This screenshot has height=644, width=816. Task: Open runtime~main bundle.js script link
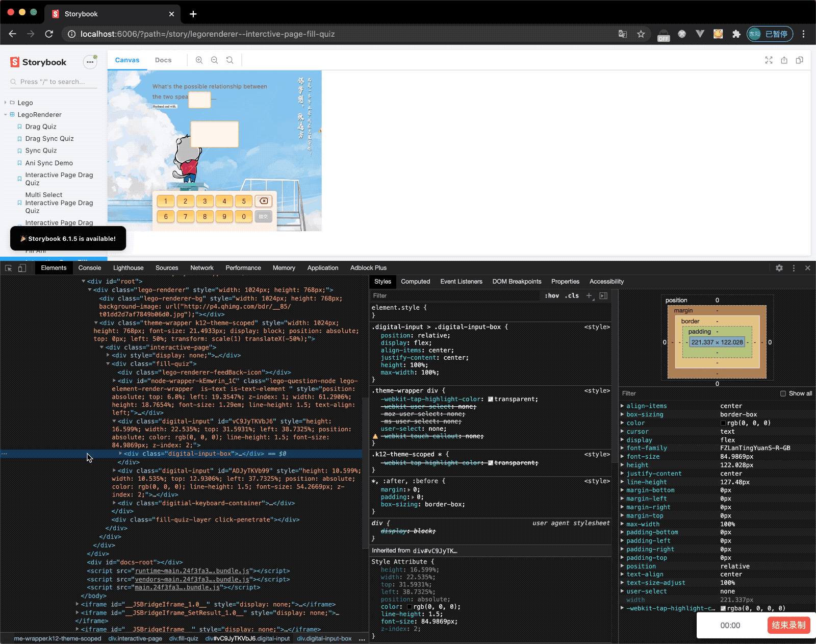pyautogui.click(x=192, y=571)
